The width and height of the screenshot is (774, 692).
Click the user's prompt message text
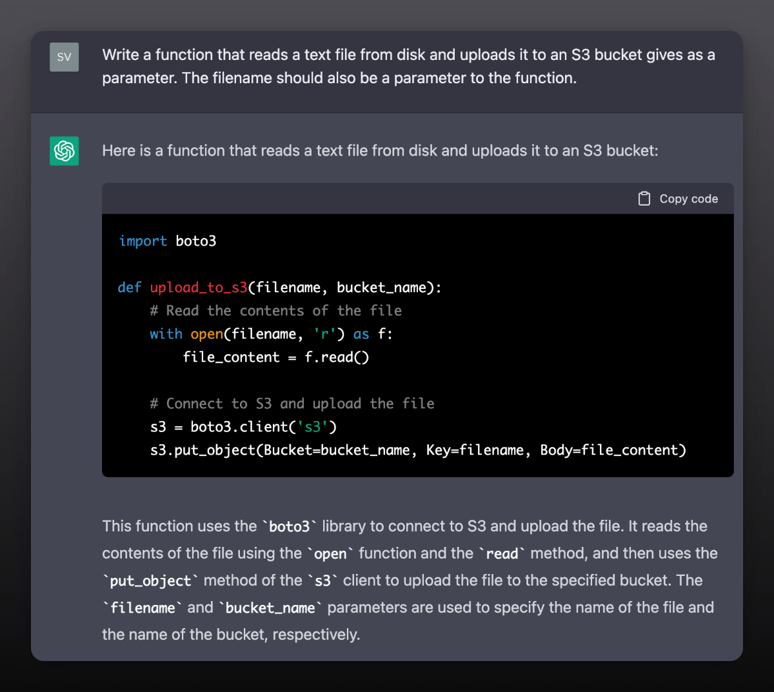coord(408,66)
